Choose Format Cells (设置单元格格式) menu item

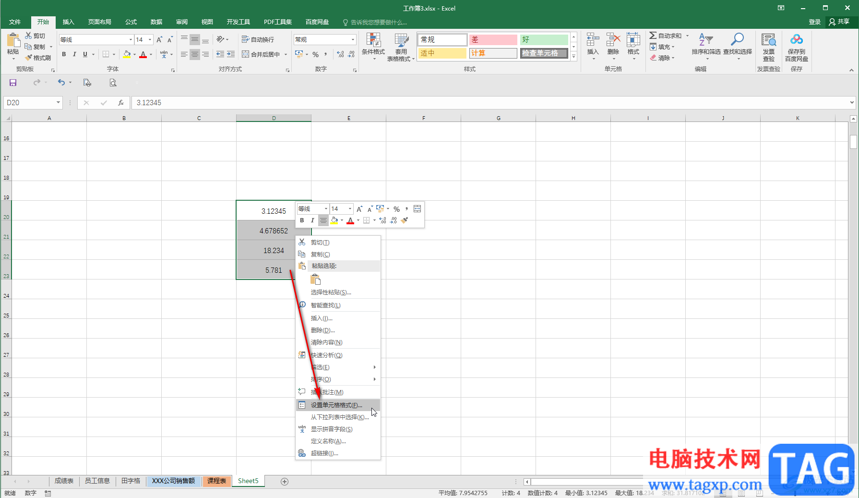pos(338,405)
